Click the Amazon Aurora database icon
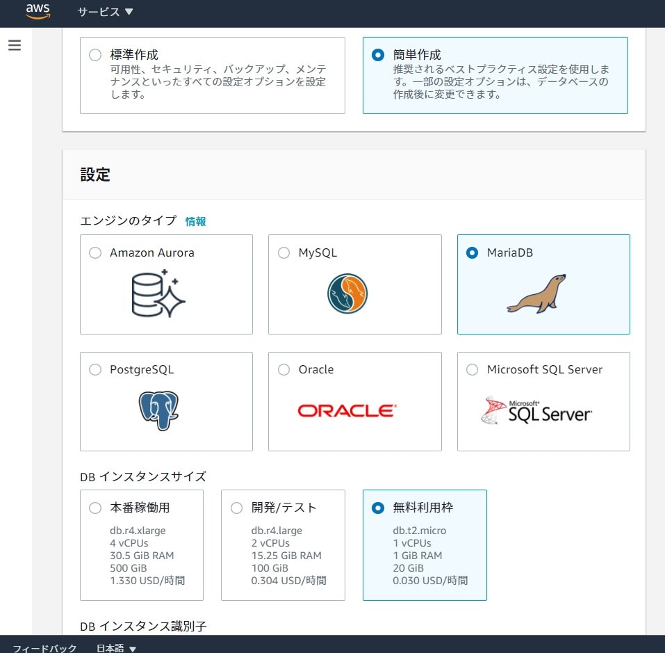 coord(158,293)
